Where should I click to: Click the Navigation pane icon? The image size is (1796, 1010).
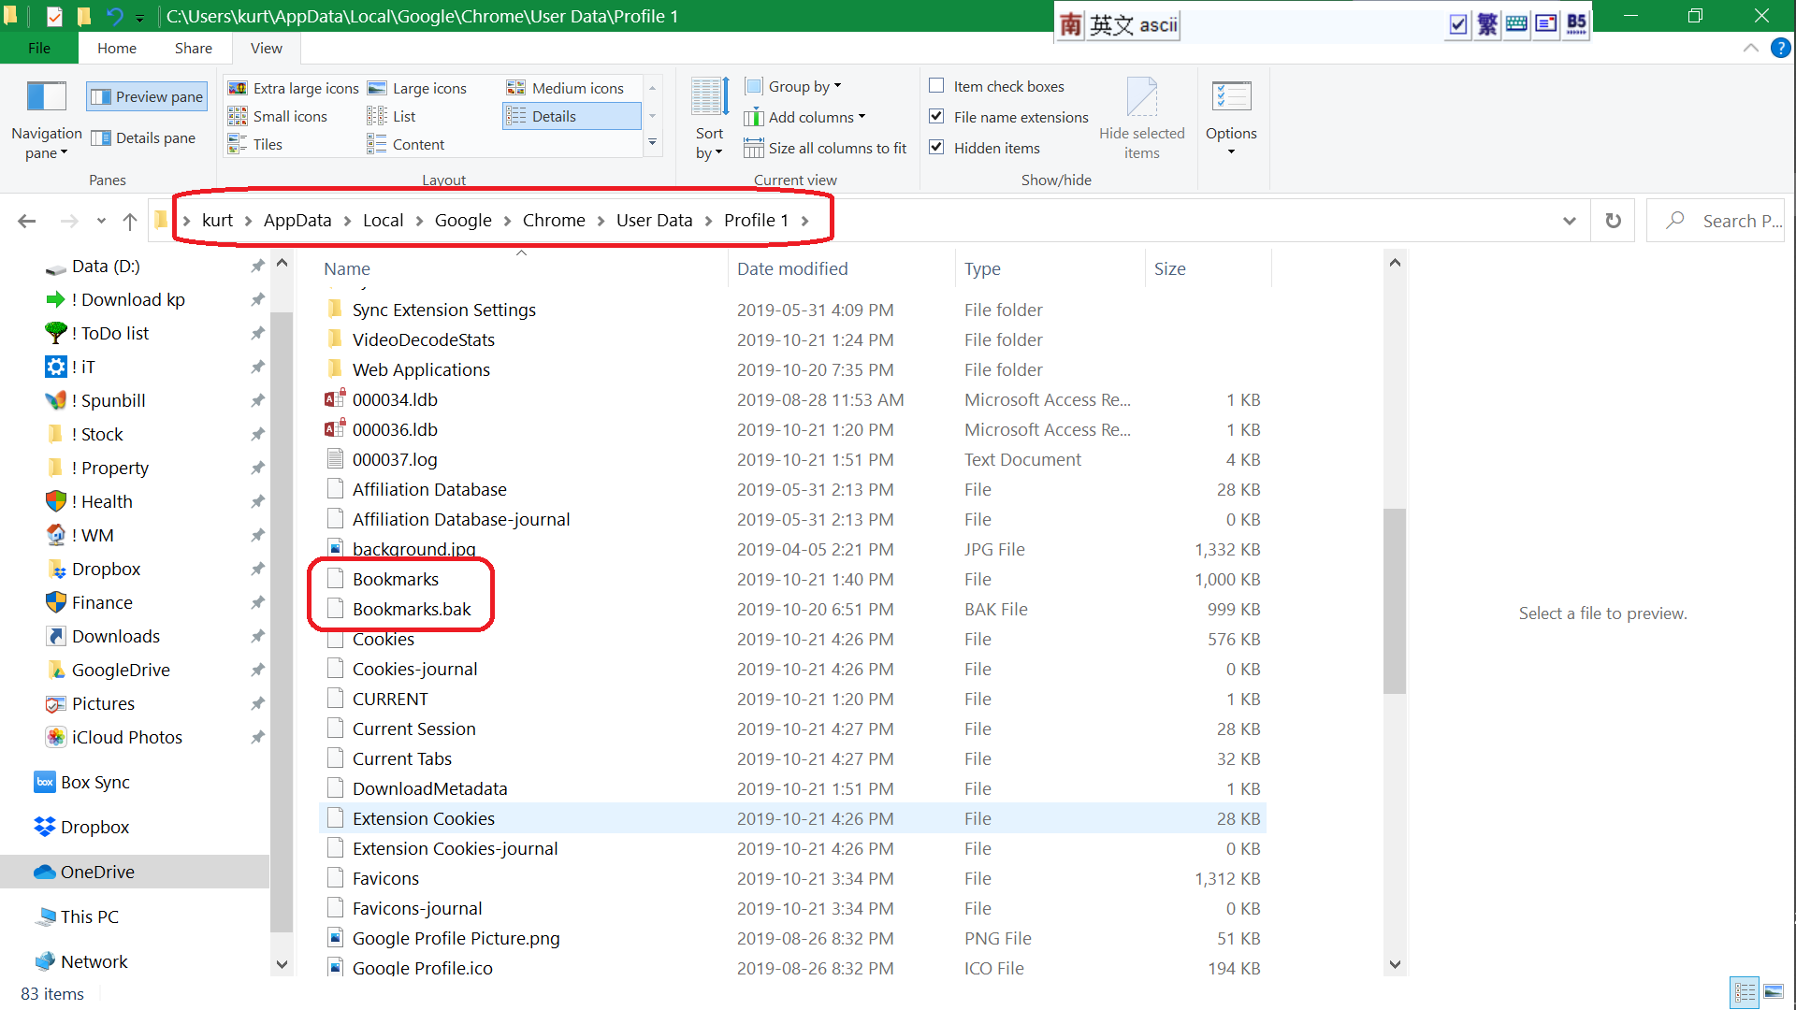46,96
